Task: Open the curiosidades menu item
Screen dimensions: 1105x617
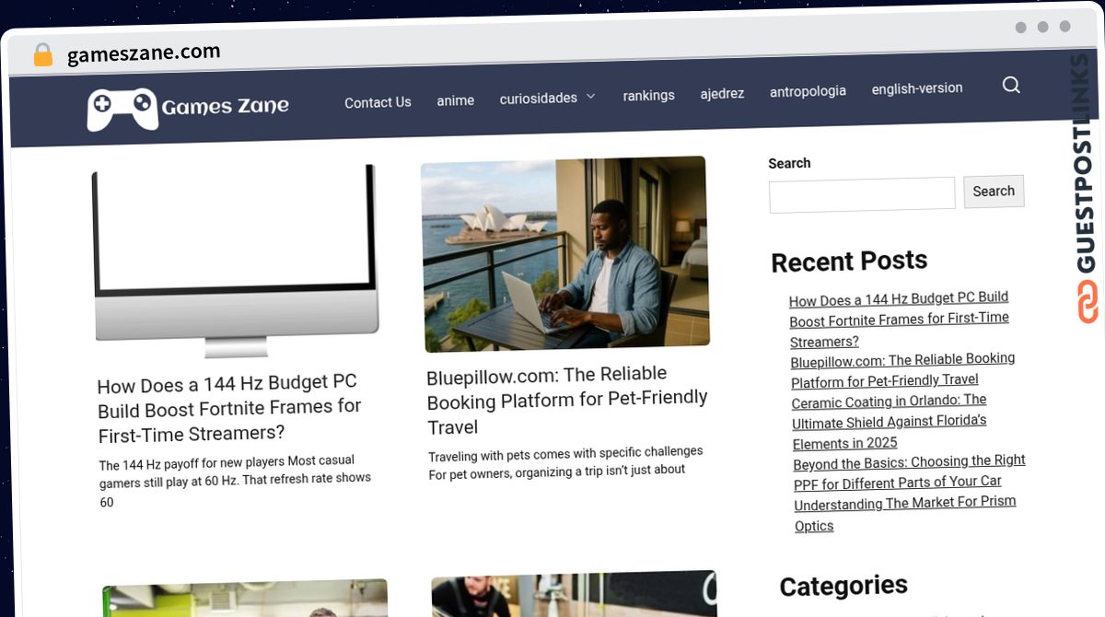Action: click(x=539, y=98)
